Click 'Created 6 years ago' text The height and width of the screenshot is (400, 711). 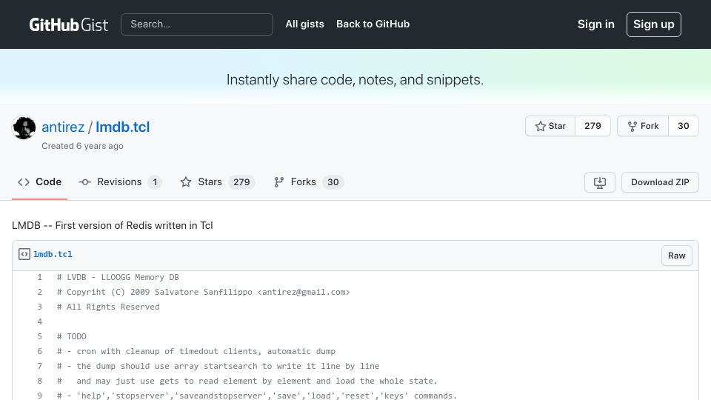click(x=82, y=146)
